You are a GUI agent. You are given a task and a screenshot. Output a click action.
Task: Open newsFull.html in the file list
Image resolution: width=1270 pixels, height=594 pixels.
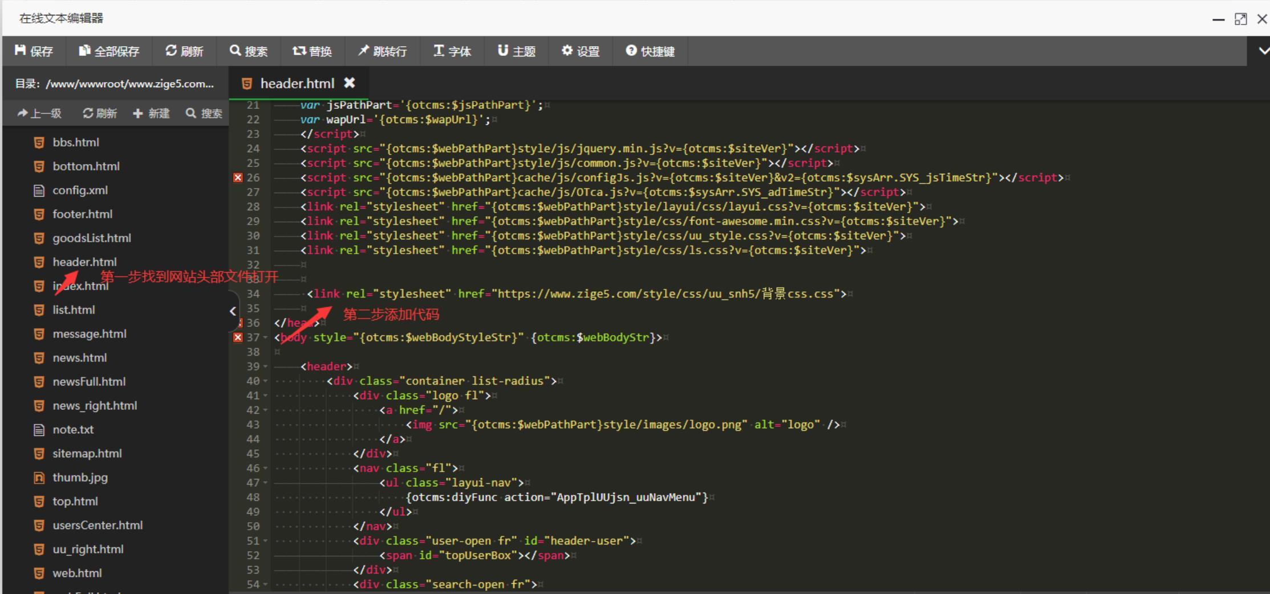pos(89,381)
